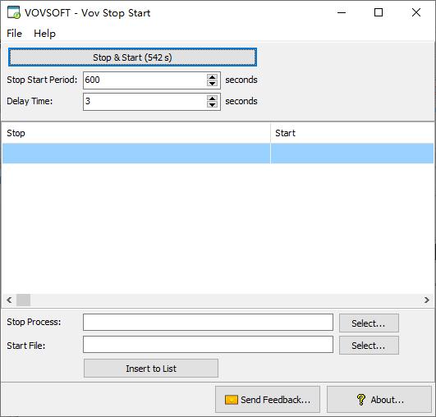Viewport: 436px width, 417px height.
Task: Open the File menu
Action: 14,34
